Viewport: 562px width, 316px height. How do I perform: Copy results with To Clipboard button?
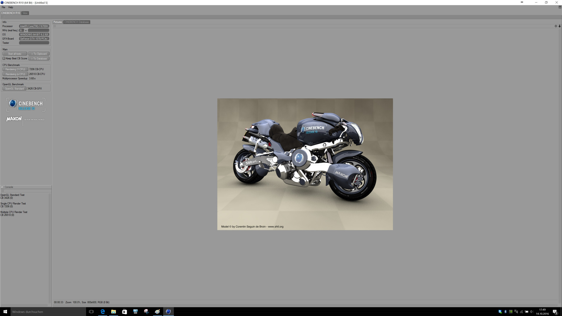tap(39, 54)
